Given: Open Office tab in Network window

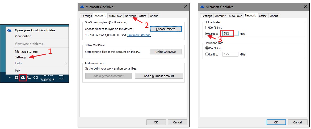Looking at the screenshot, I should point(263,16).
